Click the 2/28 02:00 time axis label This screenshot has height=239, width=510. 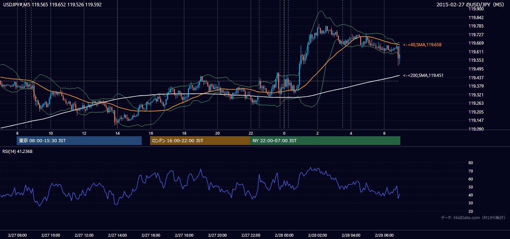point(317,235)
